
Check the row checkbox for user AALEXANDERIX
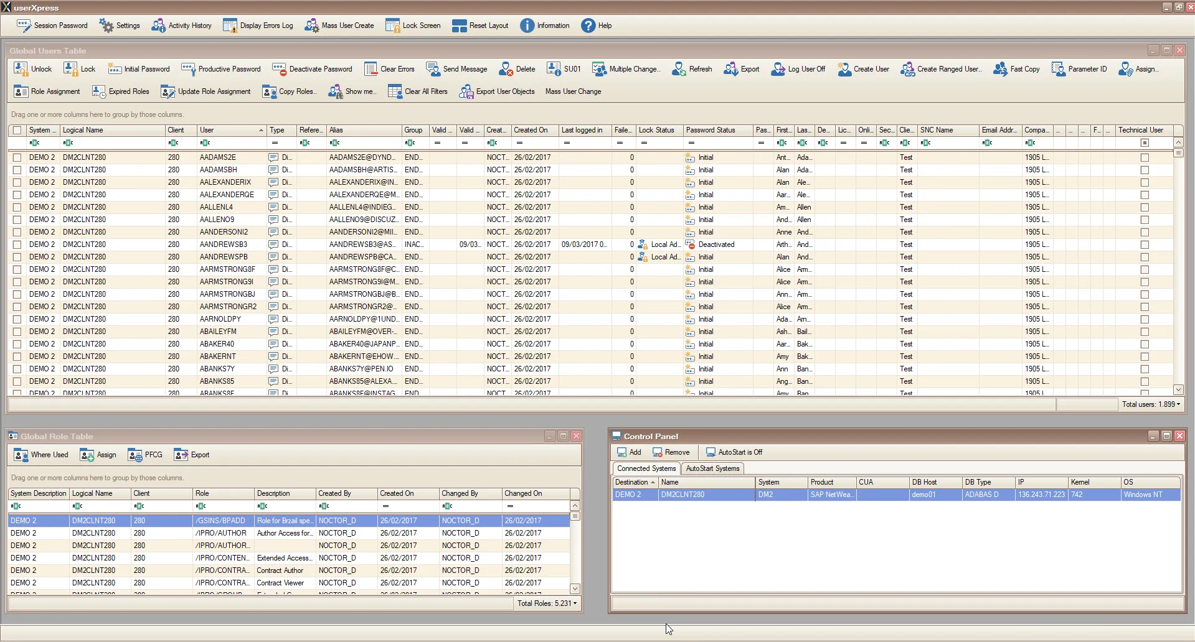pos(17,182)
